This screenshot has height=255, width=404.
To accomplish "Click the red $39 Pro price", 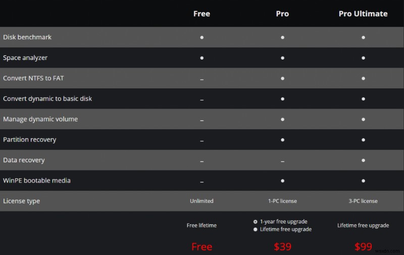I will click(x=282, y=247).
